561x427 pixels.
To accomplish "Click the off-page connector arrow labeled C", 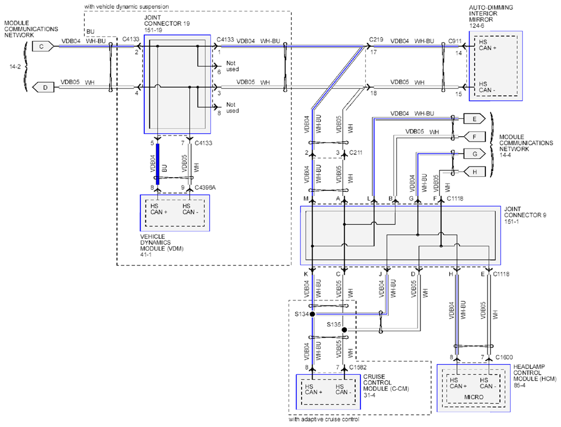I will (42, 46).
